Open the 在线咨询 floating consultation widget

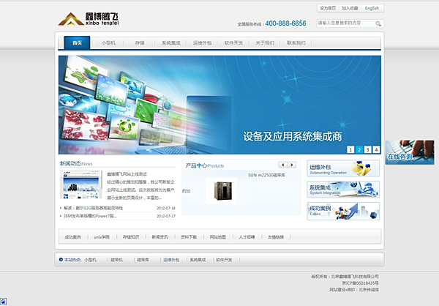[x=409, y=152]
